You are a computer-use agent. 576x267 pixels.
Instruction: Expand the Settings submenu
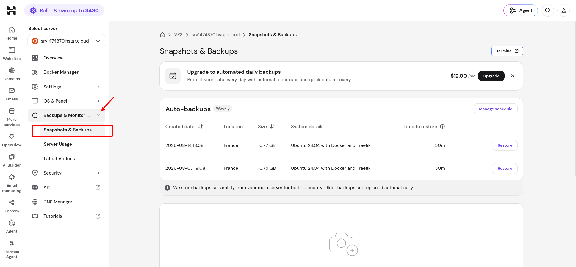pos(98,87)
